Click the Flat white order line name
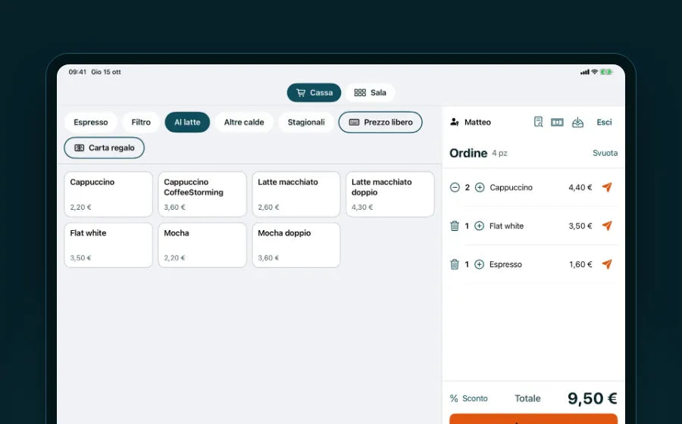This screenshot has width=682, height=424. point(507,226)
